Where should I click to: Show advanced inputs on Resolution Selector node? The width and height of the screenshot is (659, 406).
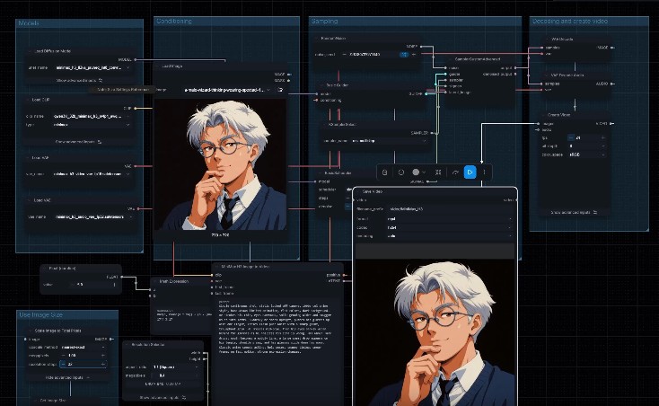(x=163, y=397)
